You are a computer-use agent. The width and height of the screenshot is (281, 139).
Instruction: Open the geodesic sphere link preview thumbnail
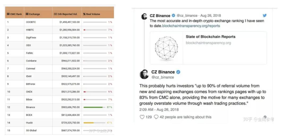166,48
